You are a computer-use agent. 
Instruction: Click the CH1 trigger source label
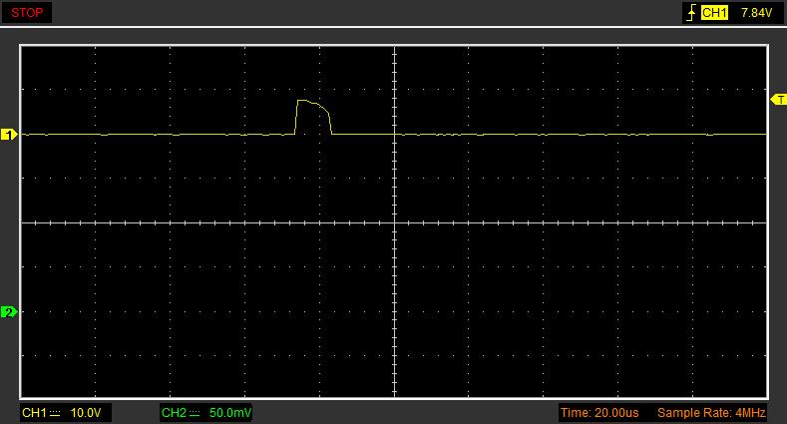(x=714, y=13)
